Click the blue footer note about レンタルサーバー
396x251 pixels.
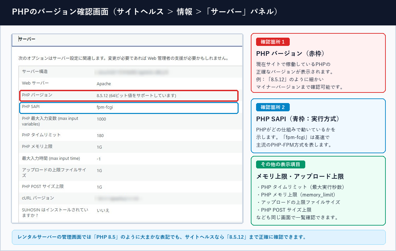point(199,237)
